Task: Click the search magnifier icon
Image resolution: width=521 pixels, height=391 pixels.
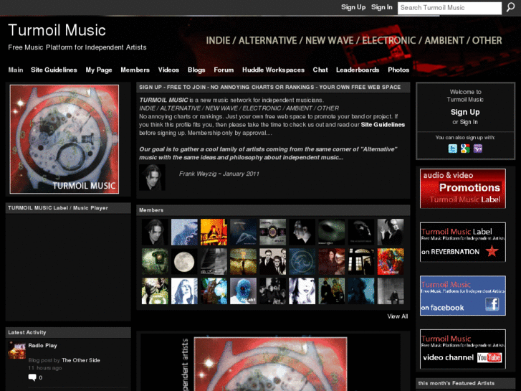Action: coord(510,7)
